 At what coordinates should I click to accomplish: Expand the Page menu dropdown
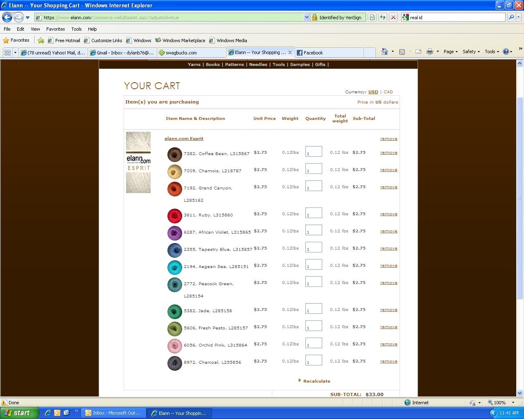pyautogui.click(x=451, y=52)
